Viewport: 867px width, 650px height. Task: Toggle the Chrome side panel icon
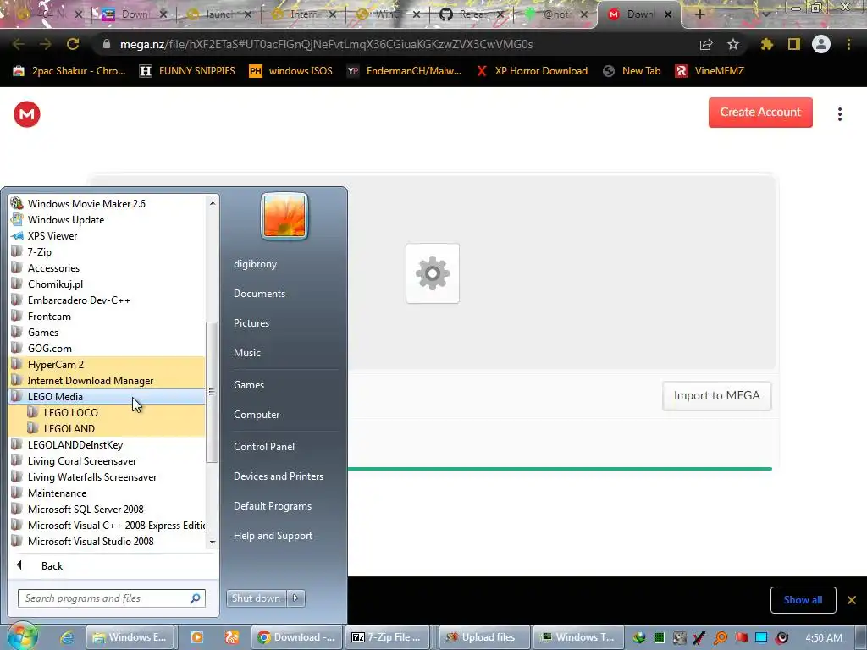click(794, 44)
